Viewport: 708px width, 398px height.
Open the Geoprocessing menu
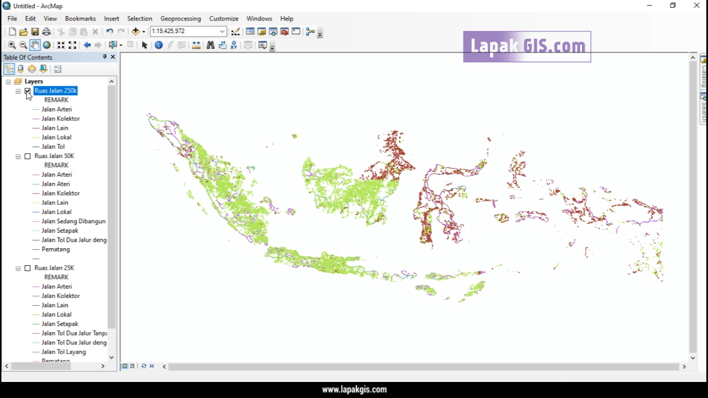pyautogui.click(x=180, y=18)
